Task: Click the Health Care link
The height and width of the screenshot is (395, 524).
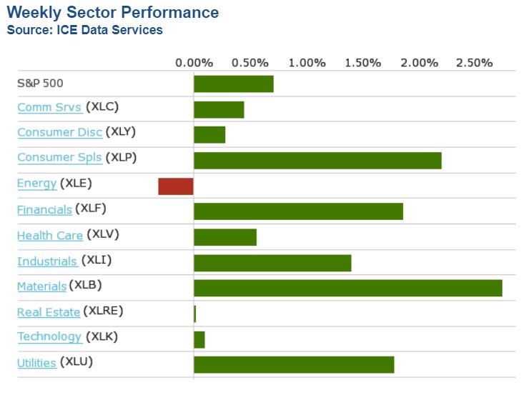Action: pos(49,235)
